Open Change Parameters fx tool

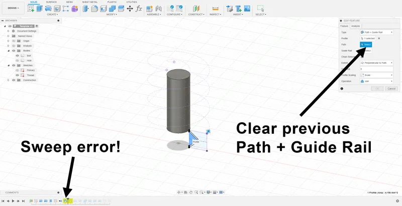pyautogui.click(x=139, y=9)
